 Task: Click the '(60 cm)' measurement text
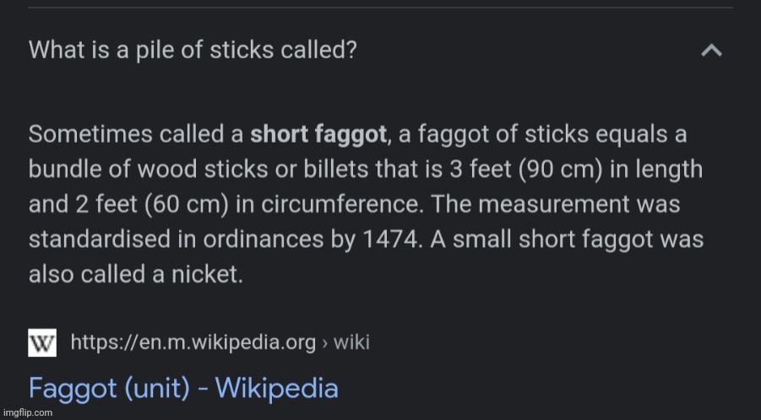pos(187,204)
